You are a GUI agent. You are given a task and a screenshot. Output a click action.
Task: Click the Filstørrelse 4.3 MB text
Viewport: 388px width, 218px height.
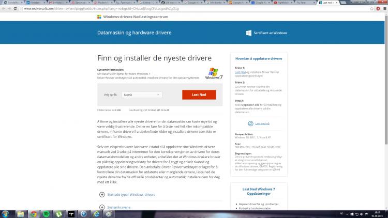tap(109, 110)
